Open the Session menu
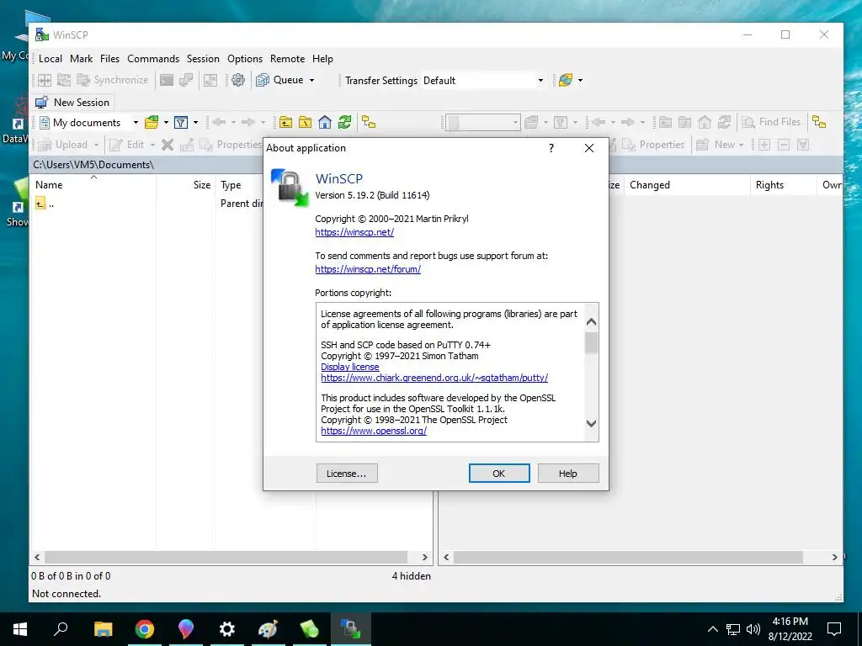This screenshot has height=646, width=862. 203,59
